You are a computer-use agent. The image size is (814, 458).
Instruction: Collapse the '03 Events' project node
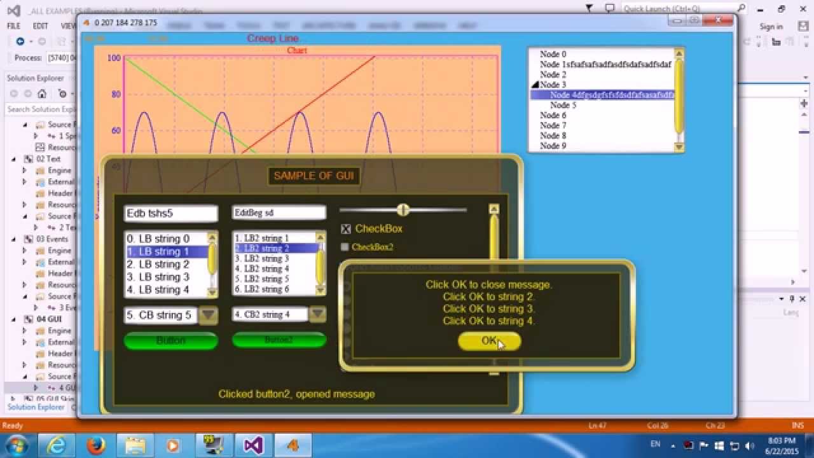point(14,239)
